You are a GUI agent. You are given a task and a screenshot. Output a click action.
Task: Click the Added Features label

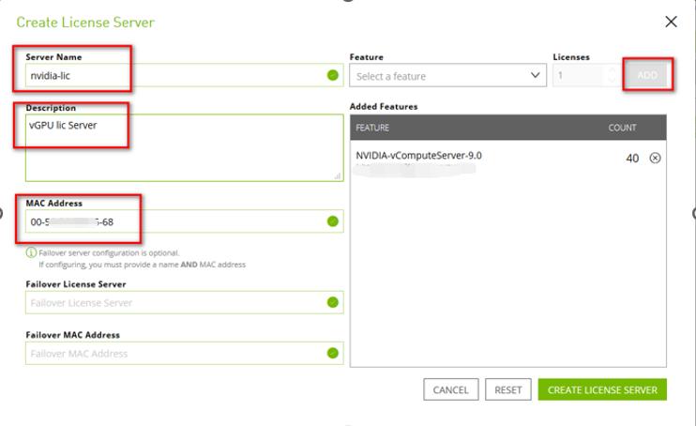point(384,107)
